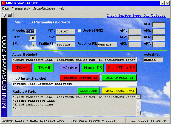
Task: Click 'RDS Data Status - IDDLE' status bar text
Action: tap(93, 121)
